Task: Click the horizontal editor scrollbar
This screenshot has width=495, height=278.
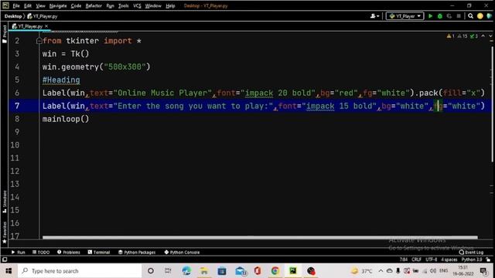Action: pyautogui.click(x=260, y=237)
